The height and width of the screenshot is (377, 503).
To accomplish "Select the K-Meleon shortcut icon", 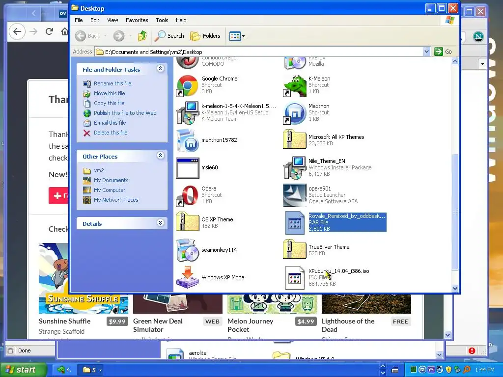I will (x=295, y=85).
